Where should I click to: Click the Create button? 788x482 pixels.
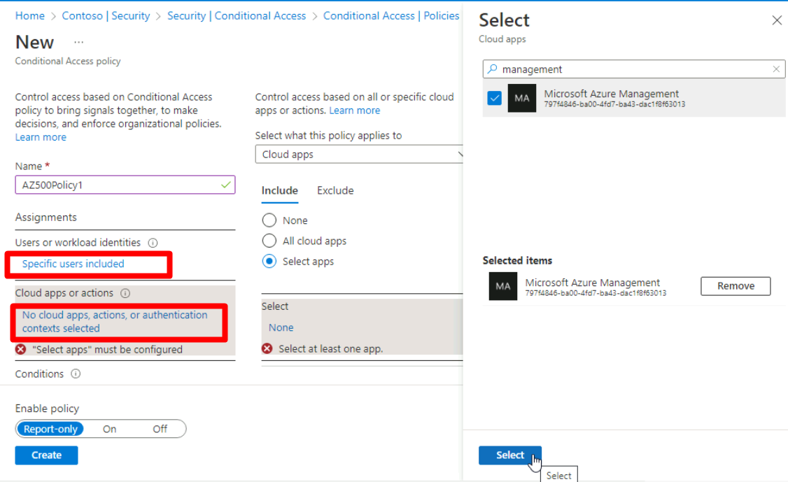[46, 455]
